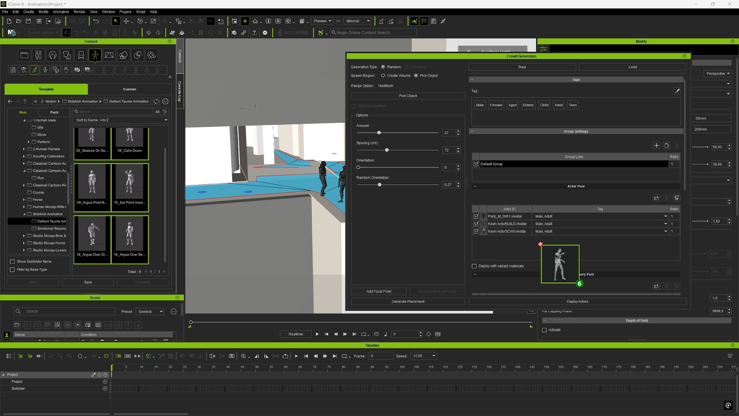Adjust the Amount slider handle
The height and width of the screenshot is (416, 739).
379,133
